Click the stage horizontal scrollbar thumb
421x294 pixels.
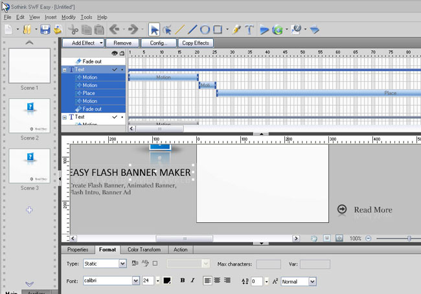185,238
